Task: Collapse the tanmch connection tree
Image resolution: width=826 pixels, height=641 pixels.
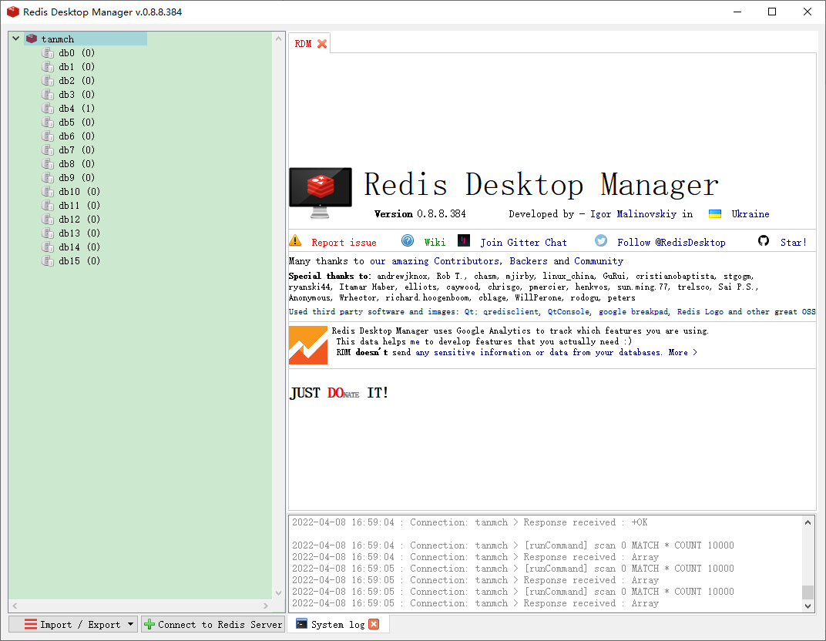Action: coord(15,38)
